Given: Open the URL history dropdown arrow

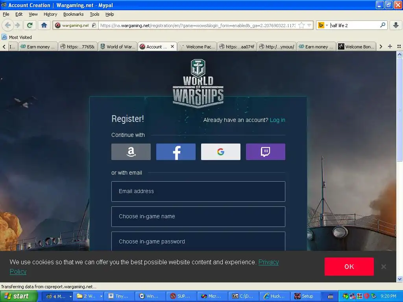Looking at the screenshot, I should pos(309,26).
